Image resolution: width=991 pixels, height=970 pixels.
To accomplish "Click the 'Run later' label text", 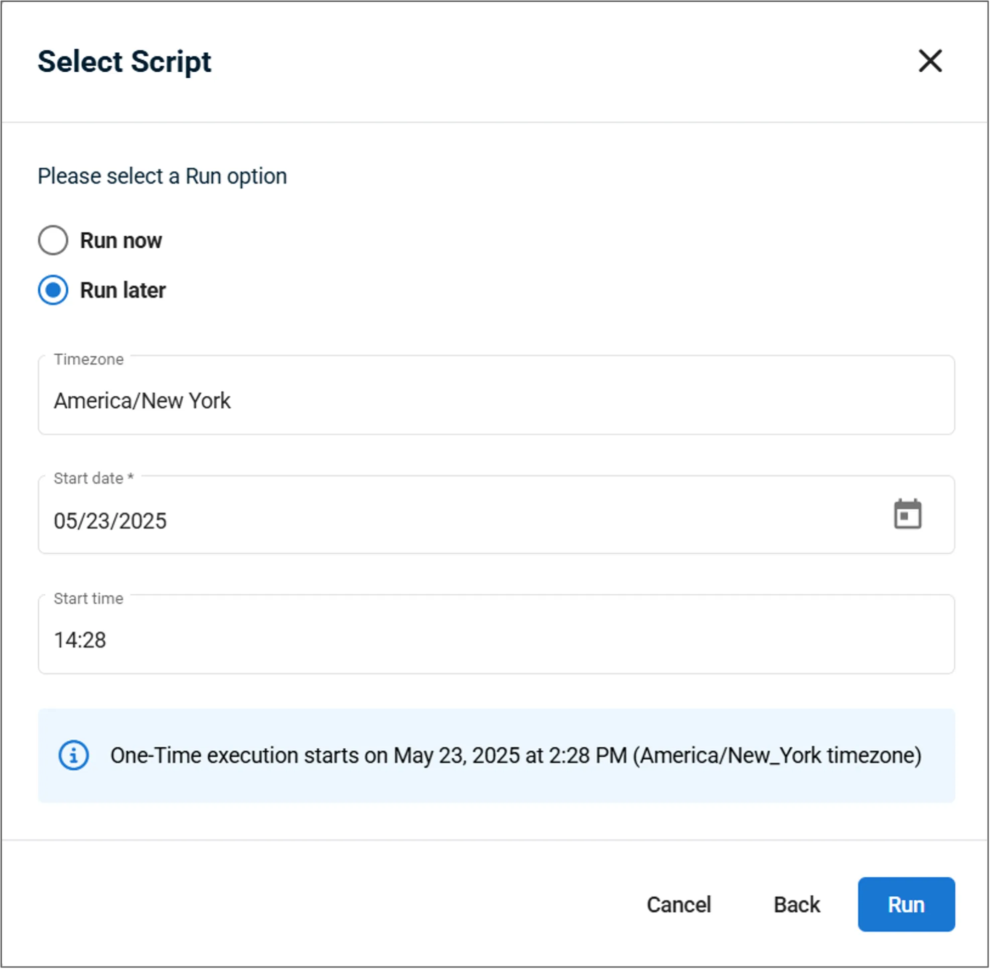I will [123, 290].
